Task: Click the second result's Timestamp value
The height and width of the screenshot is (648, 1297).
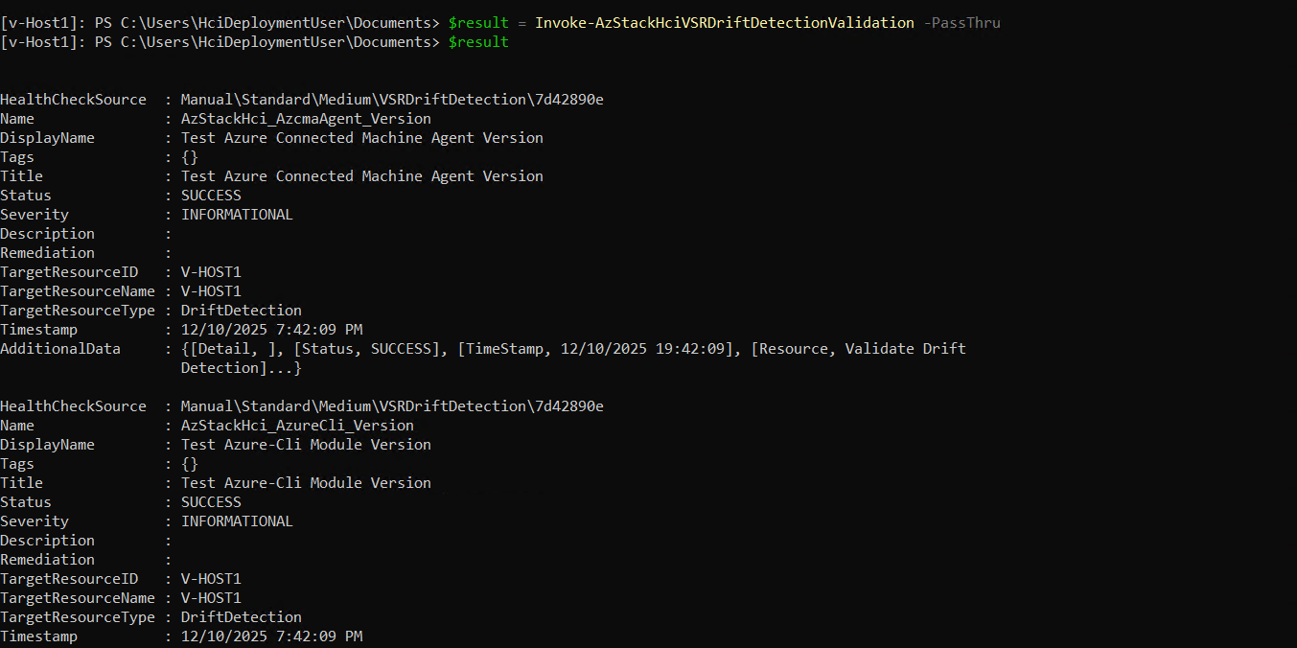Action: point(271,636)
